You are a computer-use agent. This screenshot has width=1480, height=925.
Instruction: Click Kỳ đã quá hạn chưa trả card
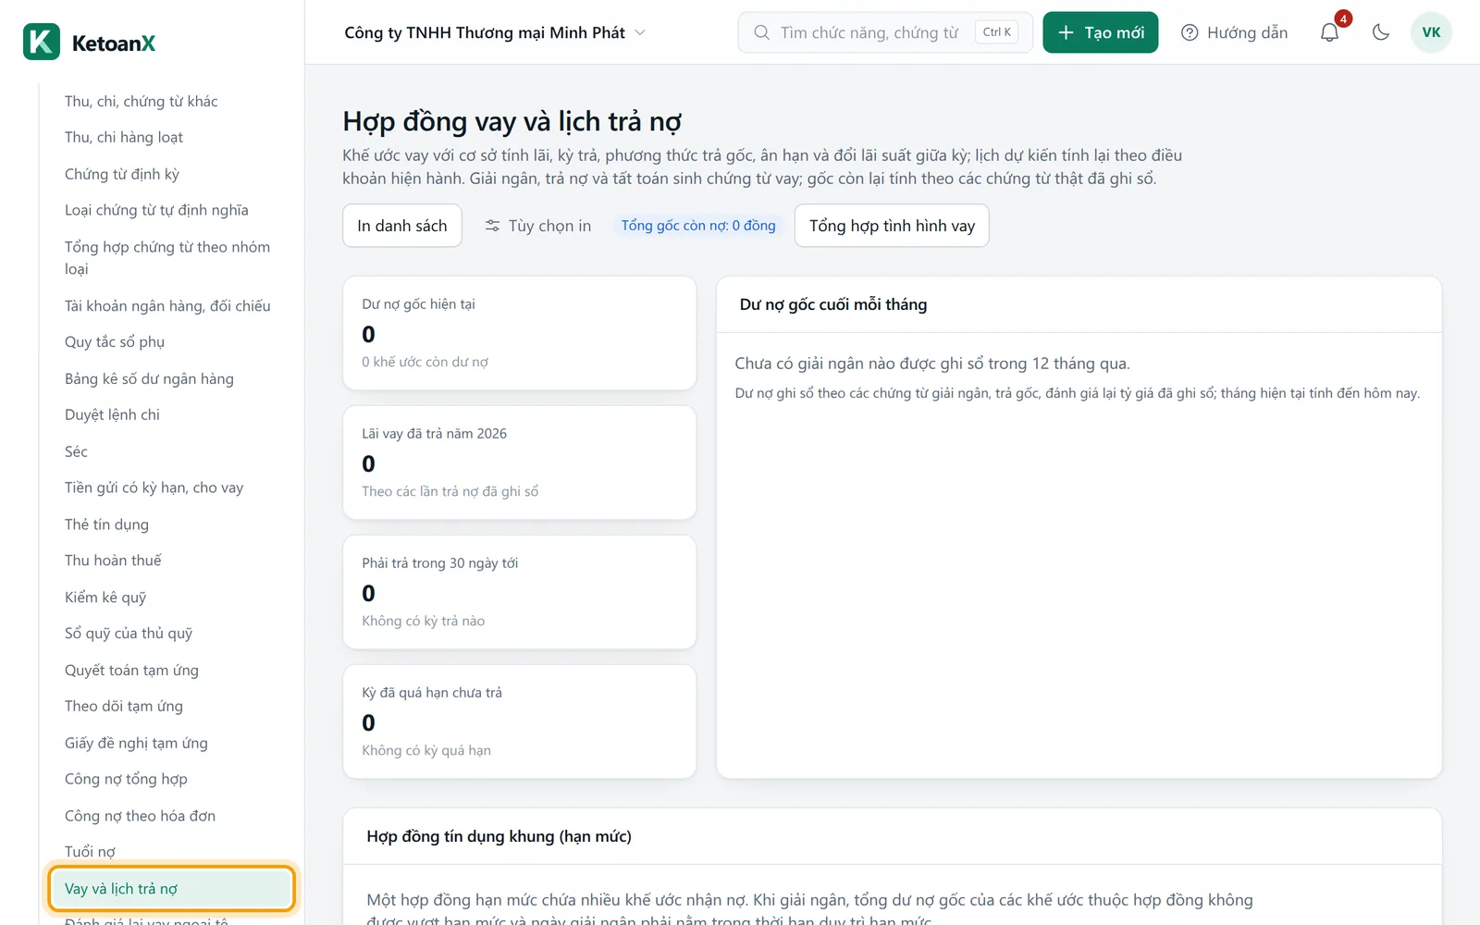[519, 721]
